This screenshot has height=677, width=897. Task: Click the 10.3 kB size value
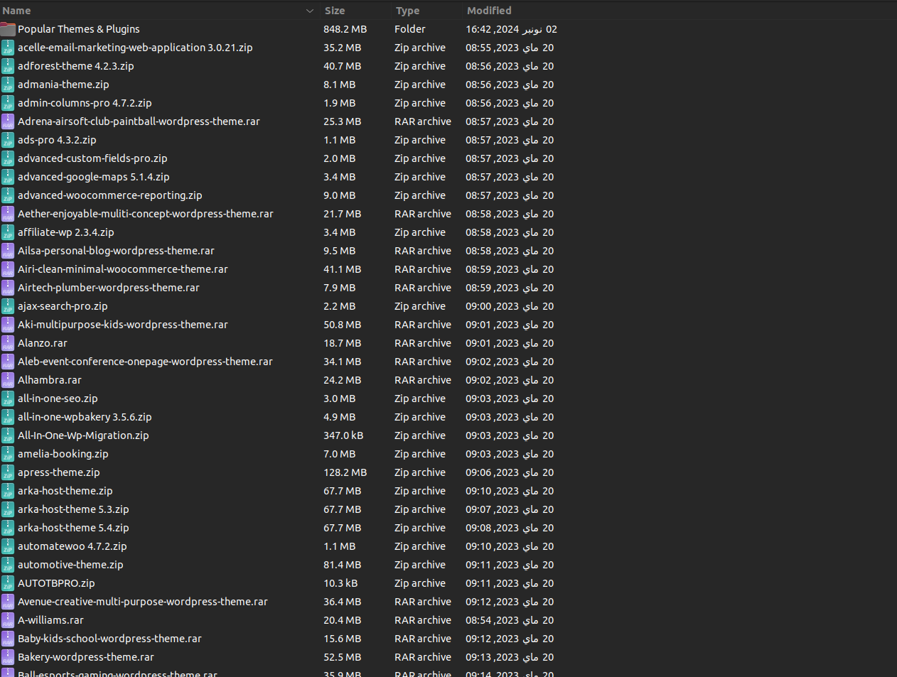[340, 583]
